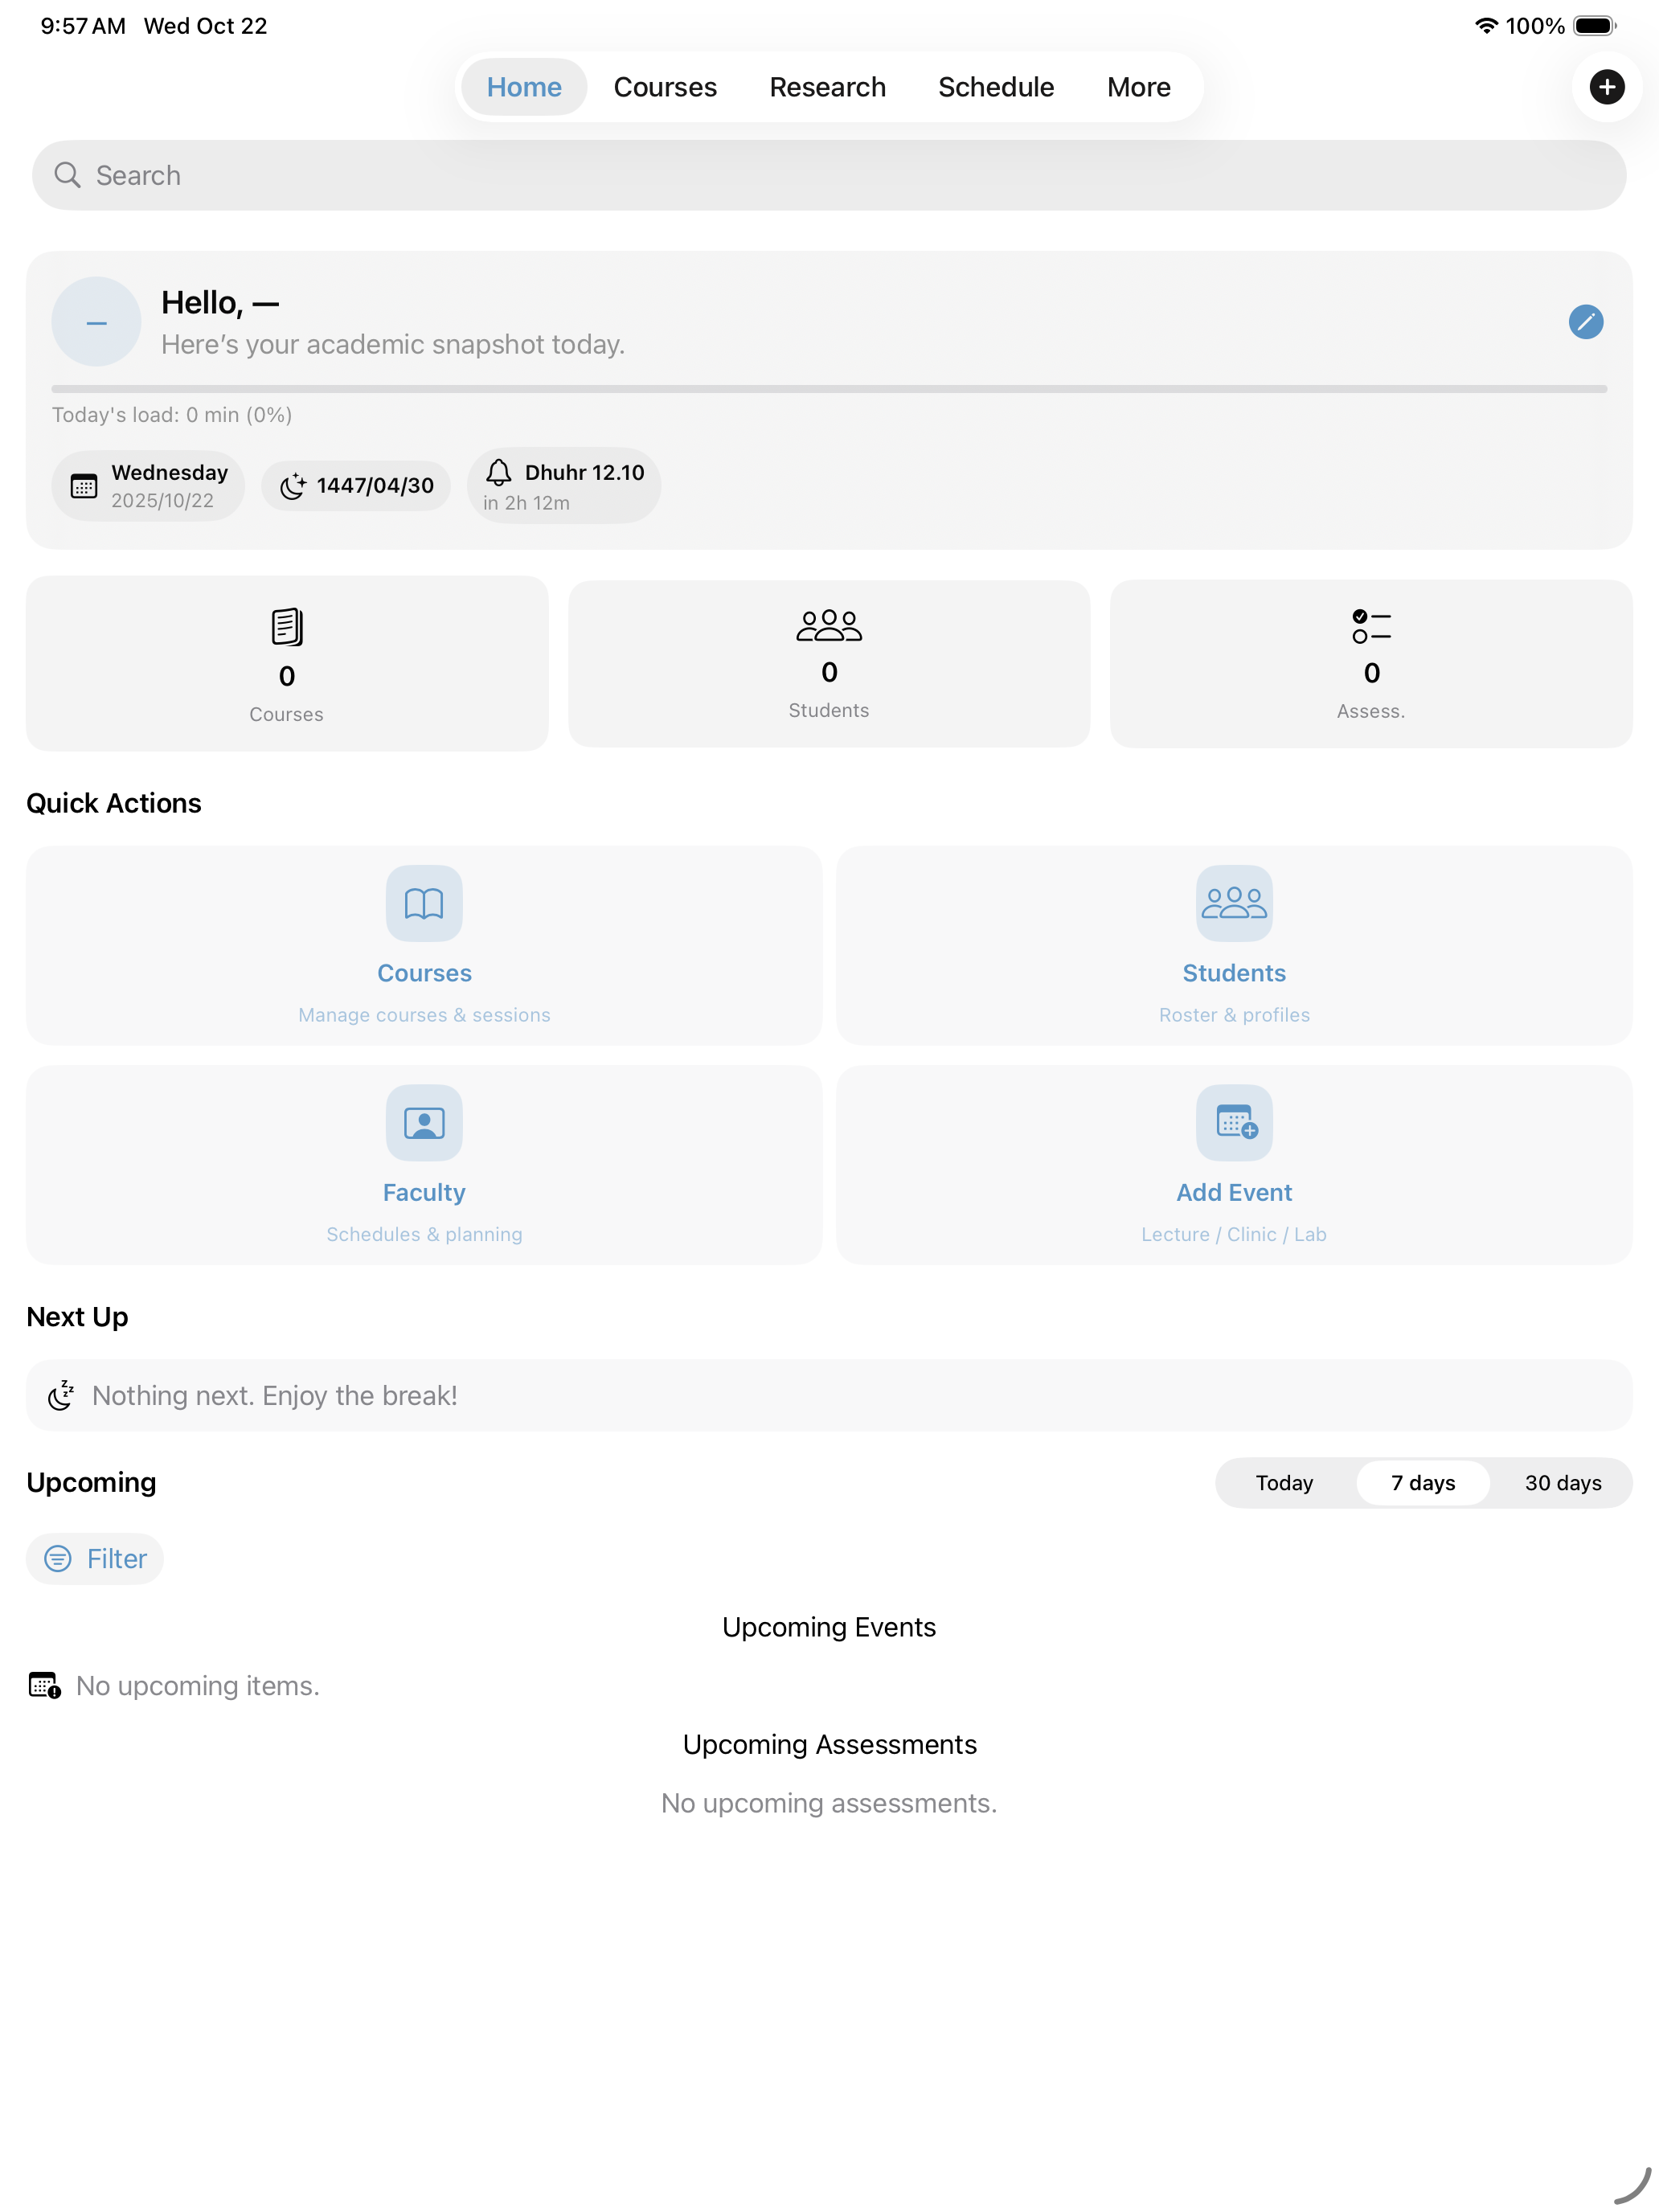Tap the Today's load progress bar
Viewport: 1659px width, 2212px height.
[x=829, y=389]
